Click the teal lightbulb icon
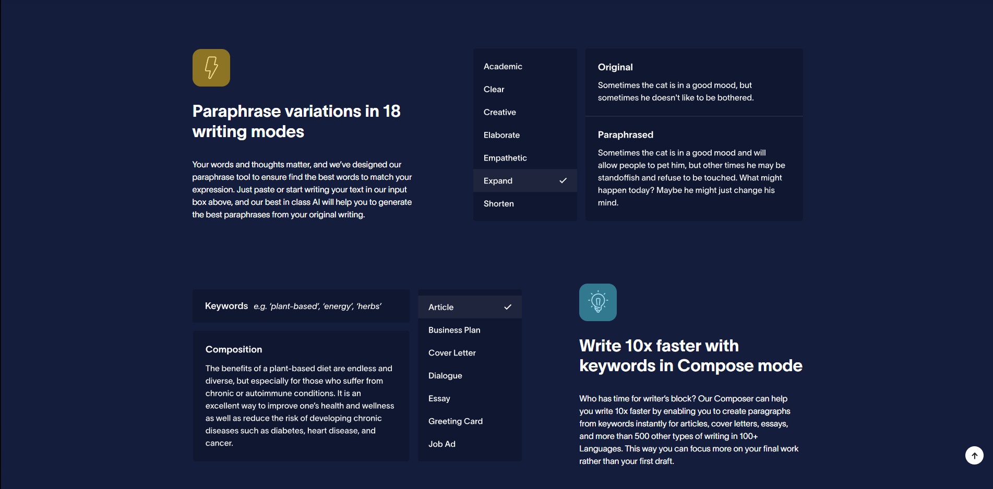 point(598,302)
